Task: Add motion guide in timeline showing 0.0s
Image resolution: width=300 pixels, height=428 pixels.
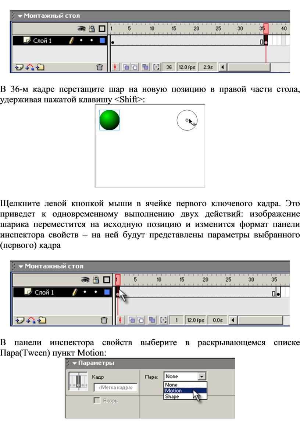Action: click(x=31, y=320)
